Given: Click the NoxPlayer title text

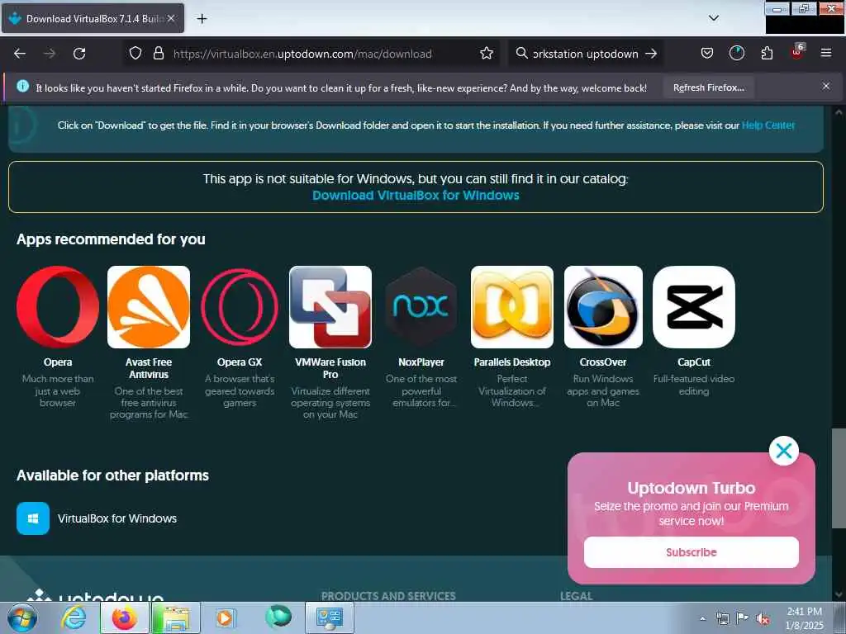Looking at the screenshot, I should (421, 362).
